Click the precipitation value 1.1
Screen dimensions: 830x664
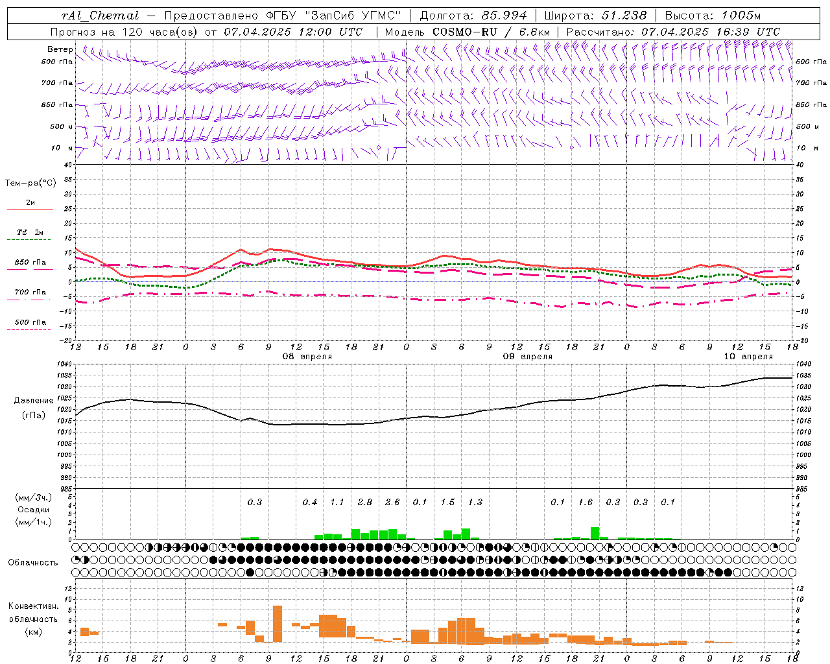point(337,503)
